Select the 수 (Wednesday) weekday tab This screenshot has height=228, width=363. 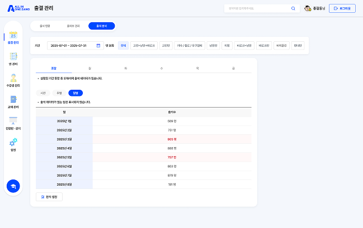pyautogui.click(x=162, y=69)
